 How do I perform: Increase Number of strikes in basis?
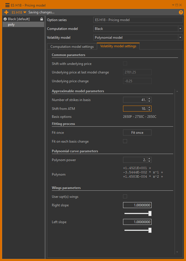(x=149, y=98)
